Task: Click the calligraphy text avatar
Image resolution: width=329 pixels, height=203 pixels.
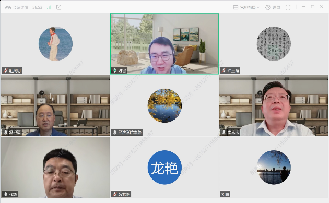Action: pos(274,44)
